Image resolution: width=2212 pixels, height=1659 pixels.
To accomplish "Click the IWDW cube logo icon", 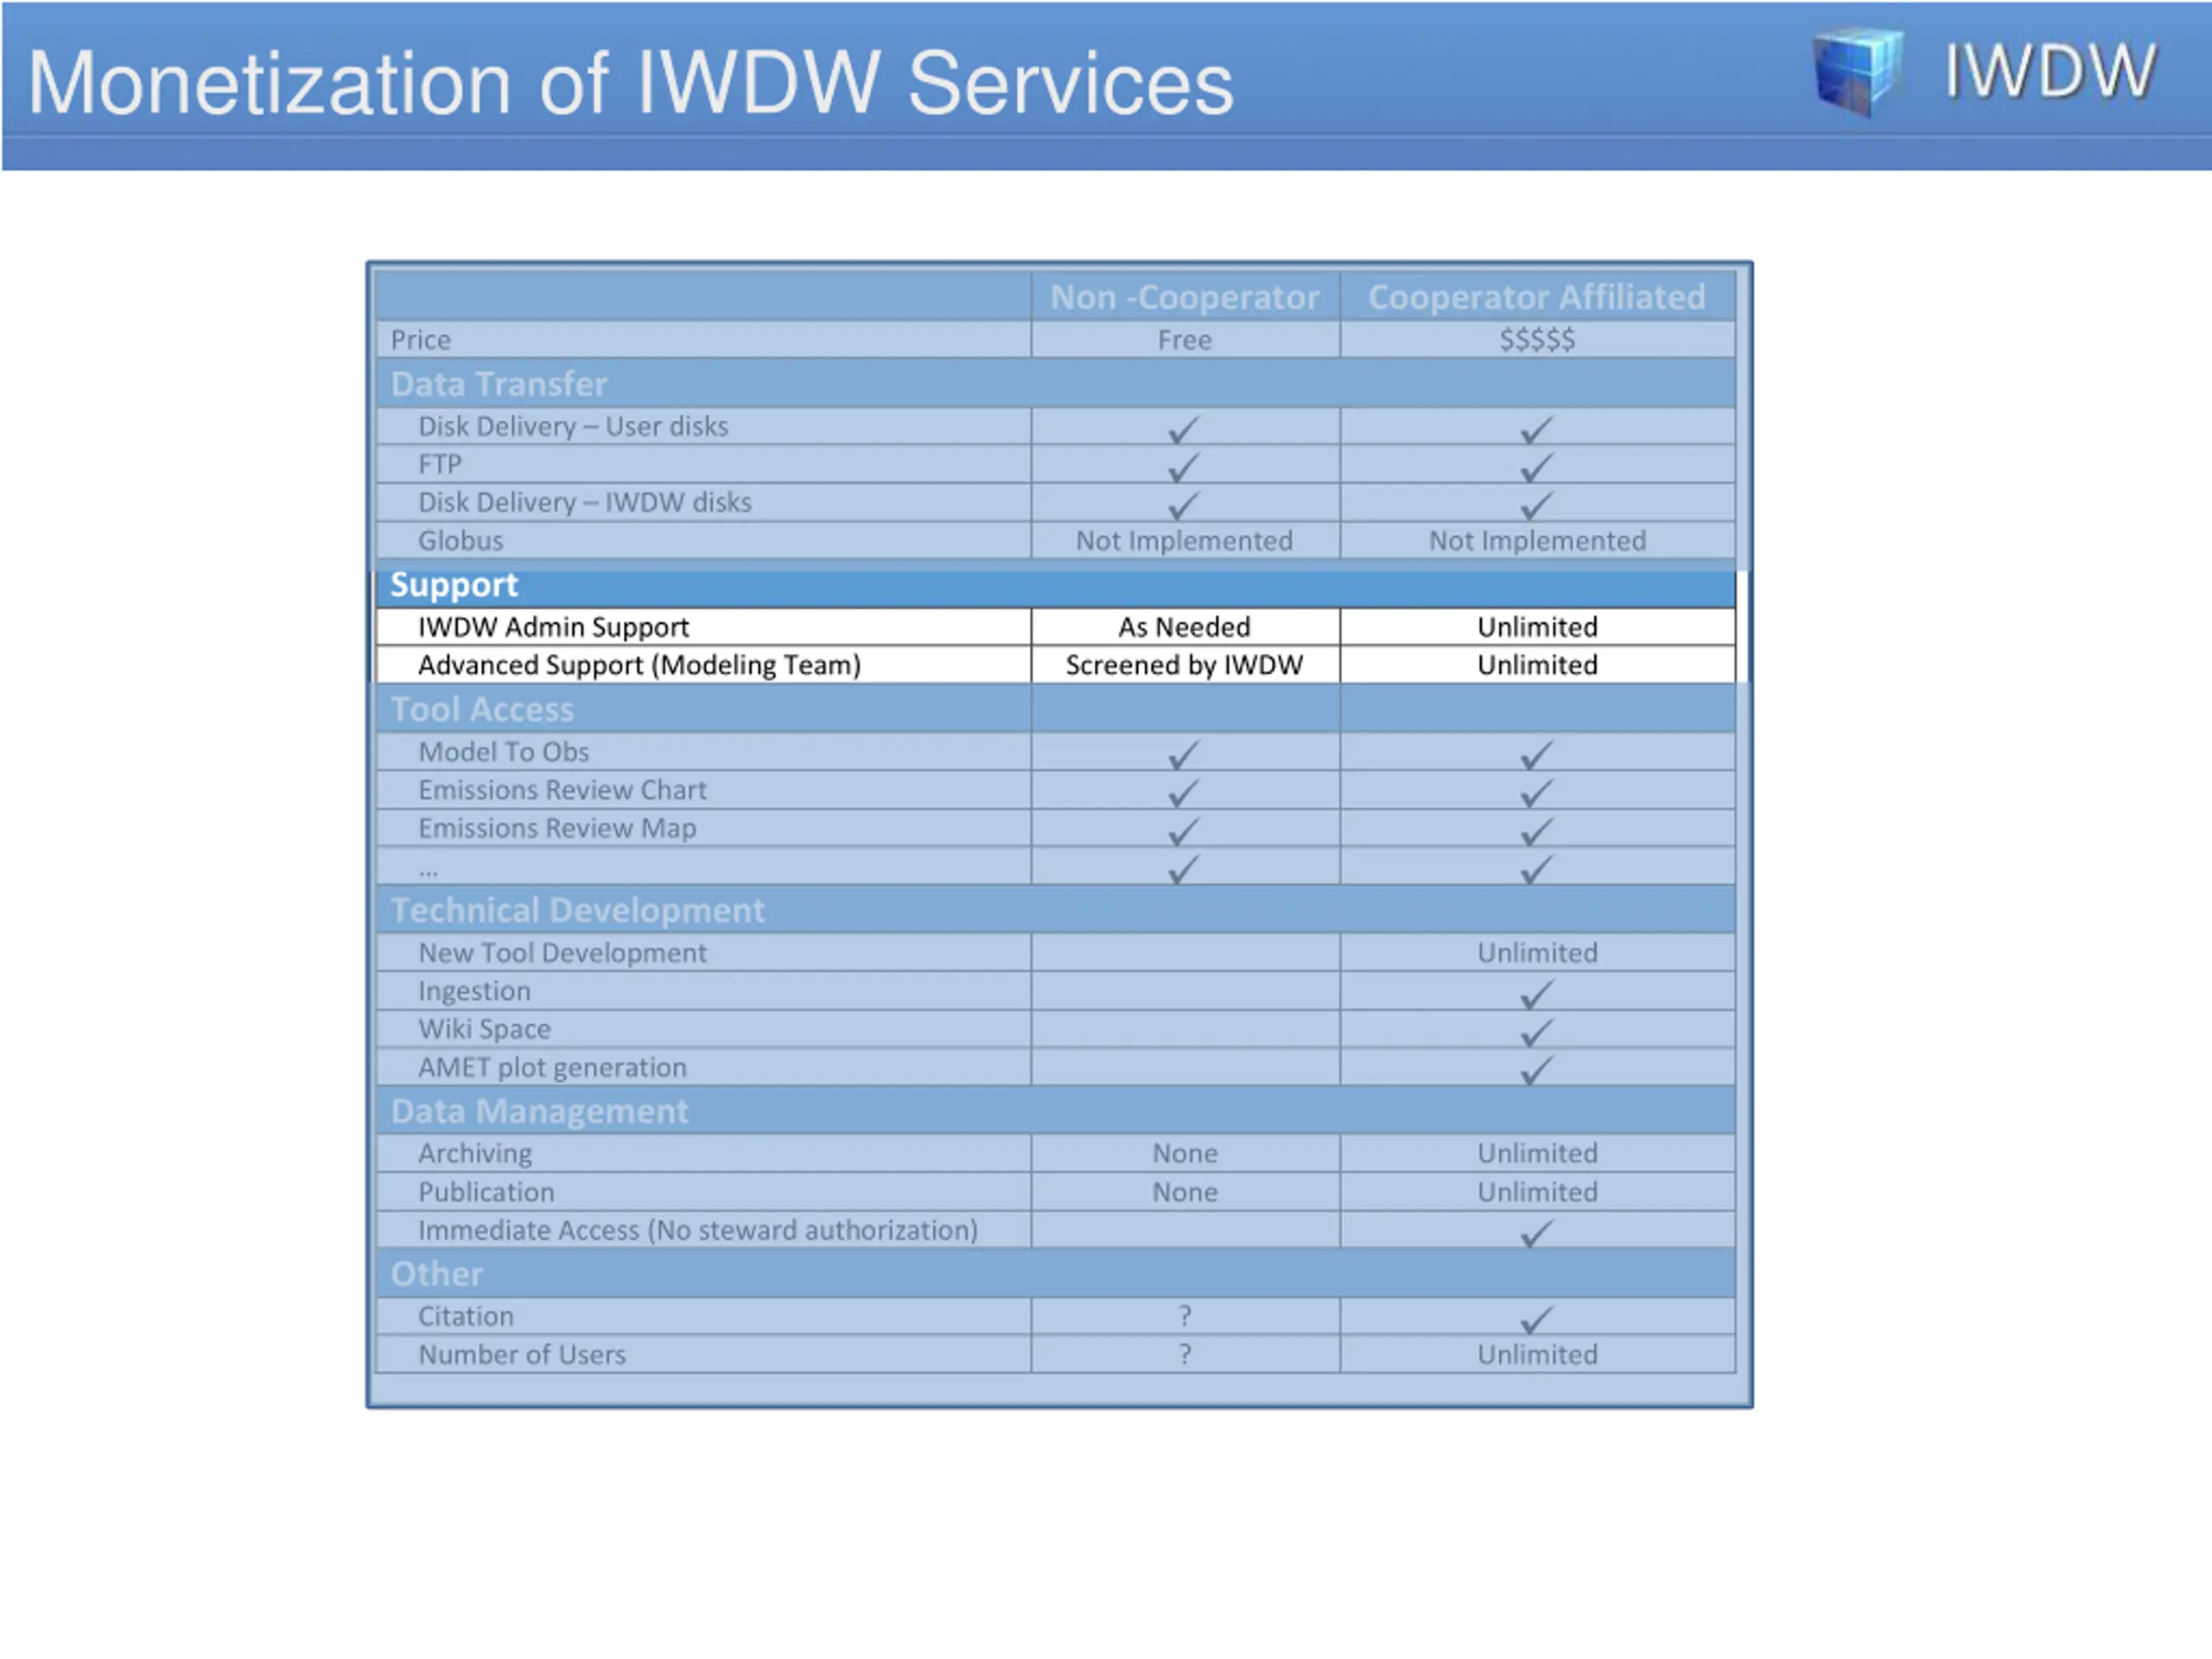I will [x=1858, y=72].
